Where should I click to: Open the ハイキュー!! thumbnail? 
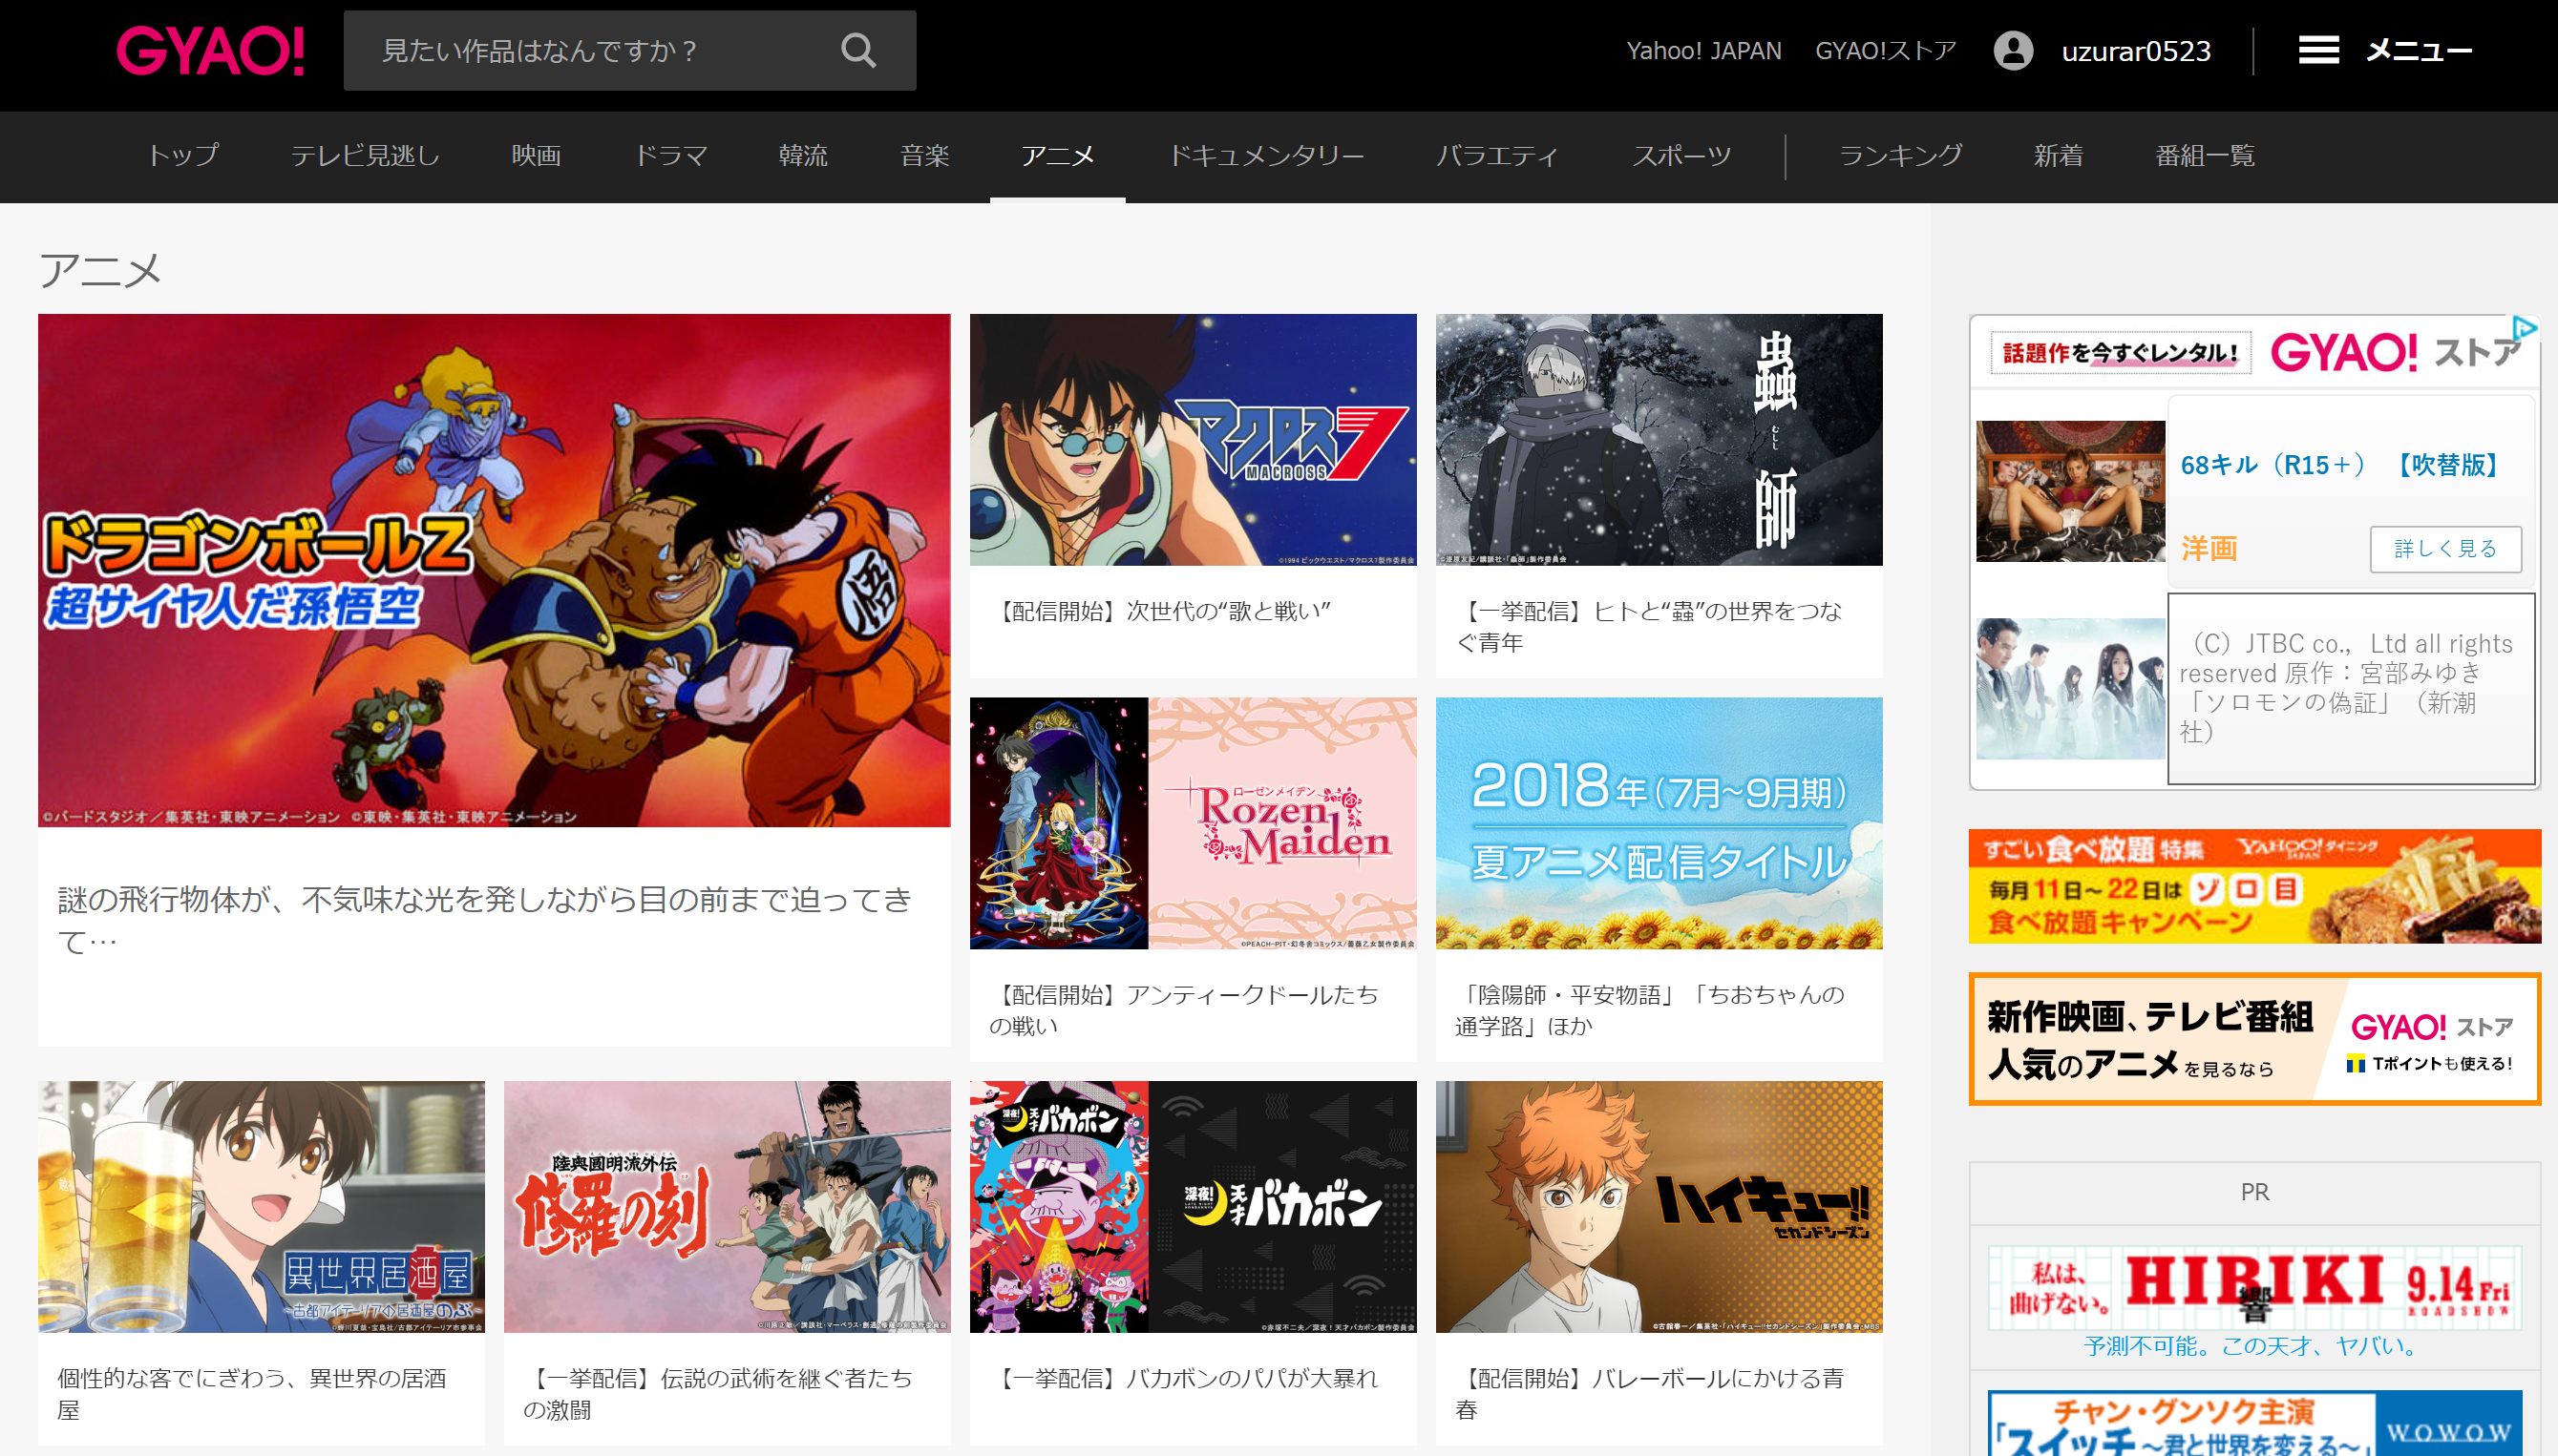(x=1659, y=1207)
